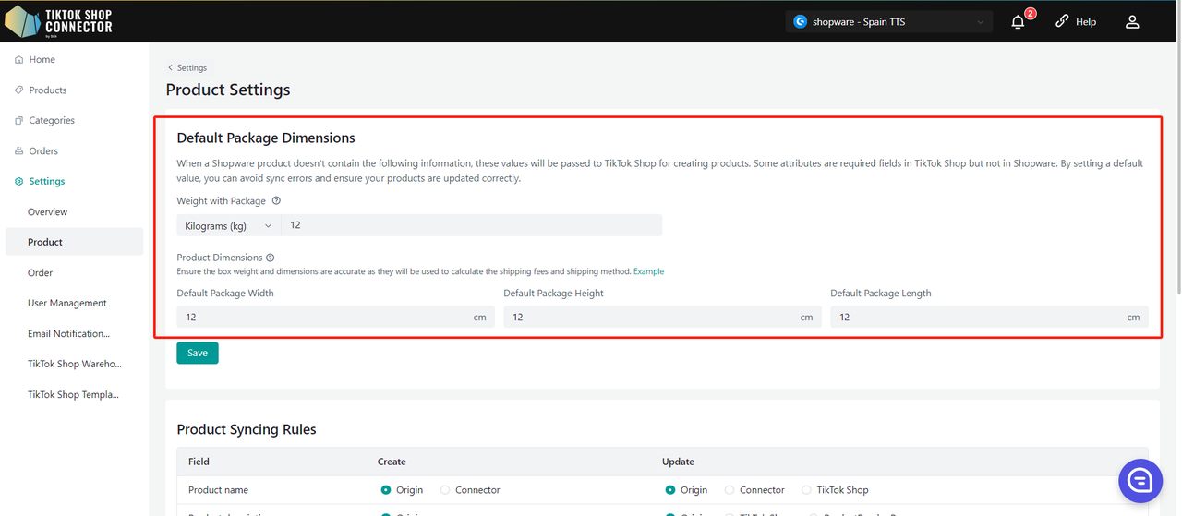Click the Product Dimensions help icon
The width and height of the screenshot is (1182, 516).
click(x=271, y=258)
